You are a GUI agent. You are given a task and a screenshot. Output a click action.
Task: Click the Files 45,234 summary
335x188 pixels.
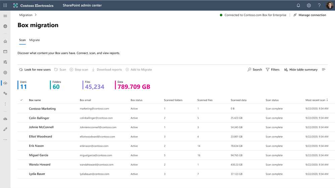(x=94, y=85)
